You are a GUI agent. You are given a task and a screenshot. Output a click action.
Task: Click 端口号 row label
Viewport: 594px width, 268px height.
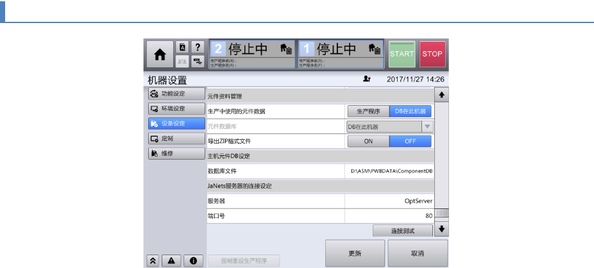click(x=216, y=216)
